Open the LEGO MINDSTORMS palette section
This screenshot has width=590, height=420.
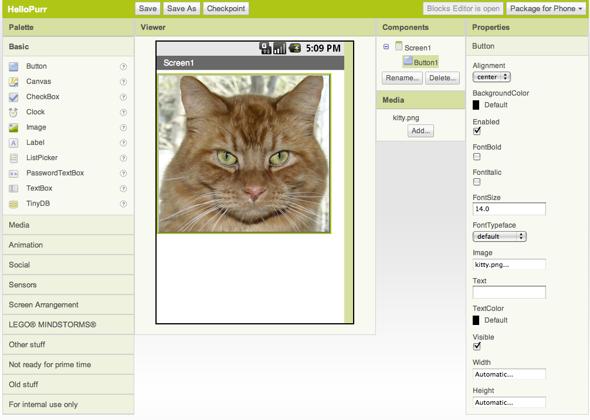pyautogui.click(x=68, y=325)
